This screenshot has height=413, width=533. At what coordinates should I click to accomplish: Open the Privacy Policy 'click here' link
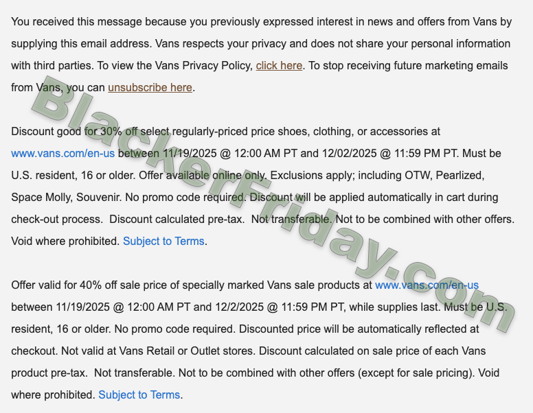click(279, 66)
